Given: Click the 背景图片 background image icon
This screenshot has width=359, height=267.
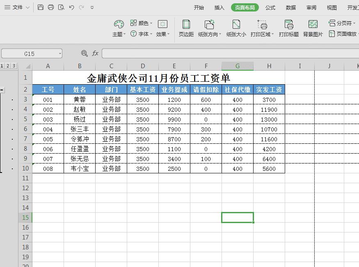Looking at the screenshot, I should 313,28.
